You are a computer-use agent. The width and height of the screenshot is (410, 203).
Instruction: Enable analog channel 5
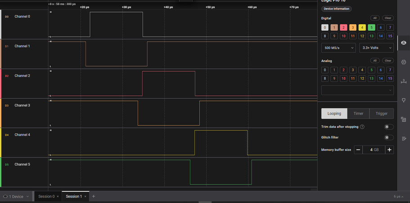pyautogui.click(x=372, y=70)
